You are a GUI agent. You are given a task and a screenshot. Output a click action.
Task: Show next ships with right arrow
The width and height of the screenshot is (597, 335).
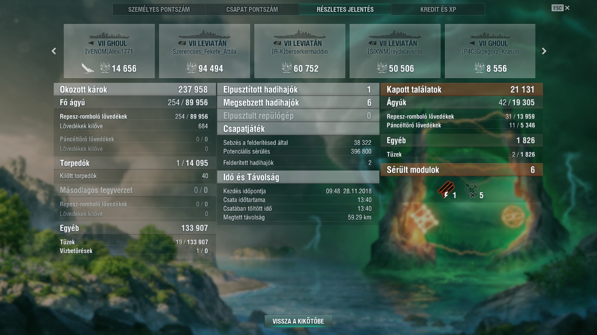(x=544, y=51)
